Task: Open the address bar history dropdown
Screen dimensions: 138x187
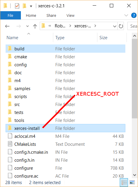Action: pyautogui.click(x=115, y=26)
